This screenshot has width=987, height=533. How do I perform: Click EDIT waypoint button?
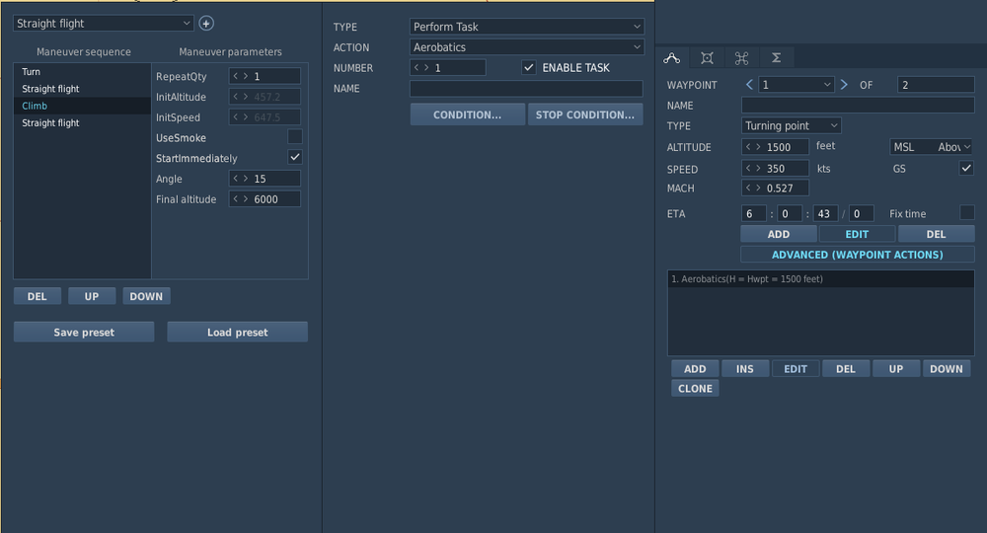coord(857,234)
